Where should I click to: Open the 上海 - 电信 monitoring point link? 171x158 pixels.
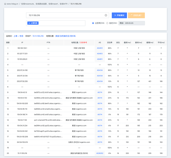coord(18,36)
